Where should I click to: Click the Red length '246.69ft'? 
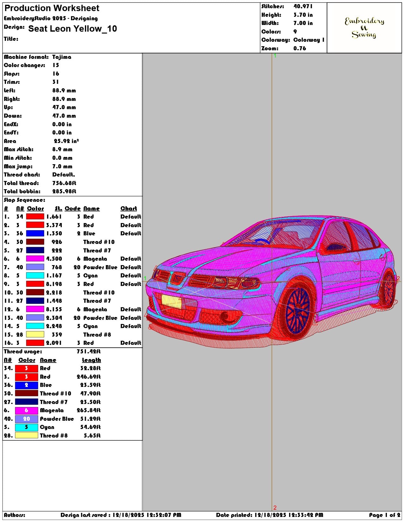coord(89,377)
